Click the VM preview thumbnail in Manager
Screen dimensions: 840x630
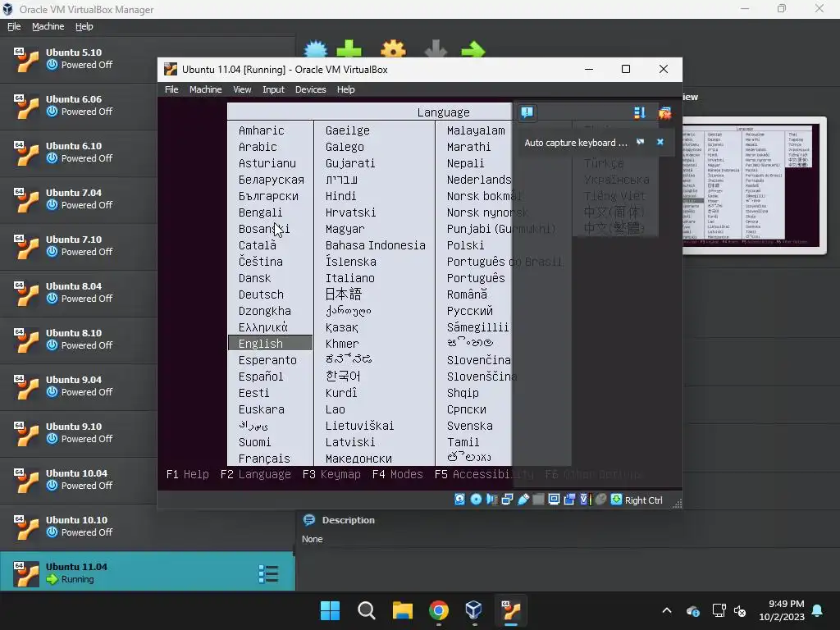click(755, 185)
